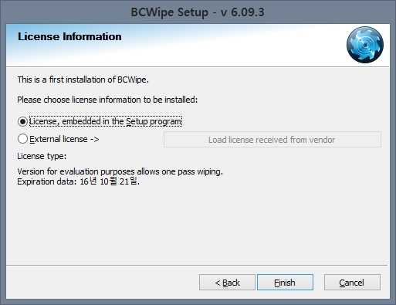Click the version number 'v 6.09.3' in title

[x=242, y=12]
